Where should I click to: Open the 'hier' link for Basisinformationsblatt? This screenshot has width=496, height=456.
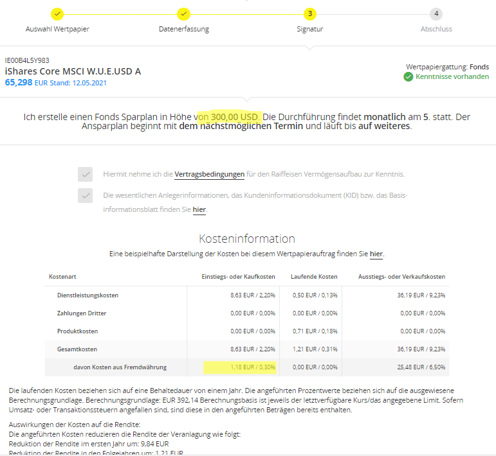point(199,209)
